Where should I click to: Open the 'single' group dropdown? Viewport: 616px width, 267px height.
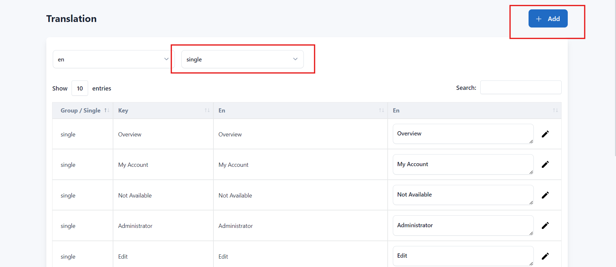[242, 59]
